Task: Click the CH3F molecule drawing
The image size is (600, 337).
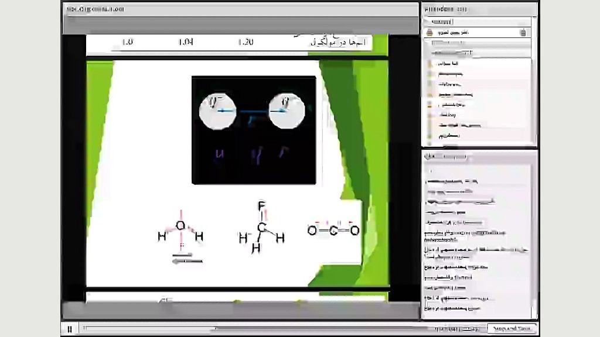Action: 261,228
